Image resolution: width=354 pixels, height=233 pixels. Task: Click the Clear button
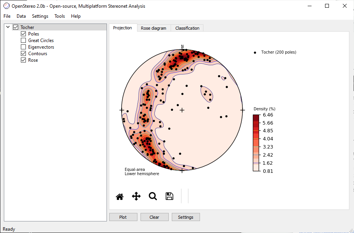point(154,217)
